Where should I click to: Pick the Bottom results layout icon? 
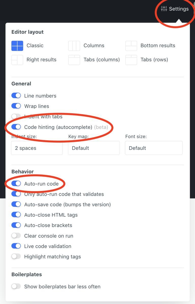click(131, 46)
